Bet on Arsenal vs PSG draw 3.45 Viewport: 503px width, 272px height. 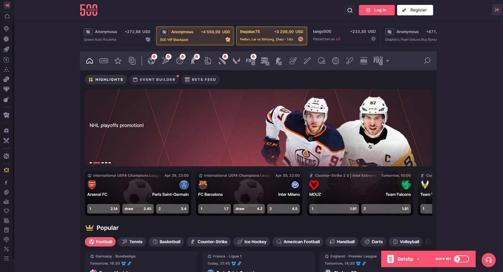click(138, 209)
